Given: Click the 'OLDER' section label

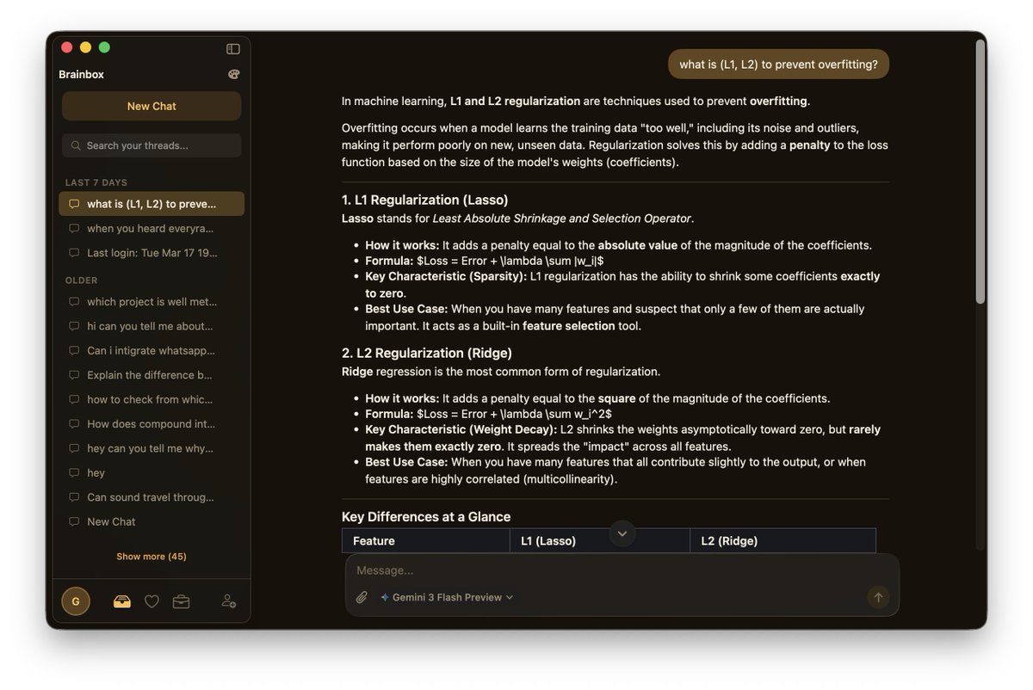Looking at the screenshot, I should [82, 280].
